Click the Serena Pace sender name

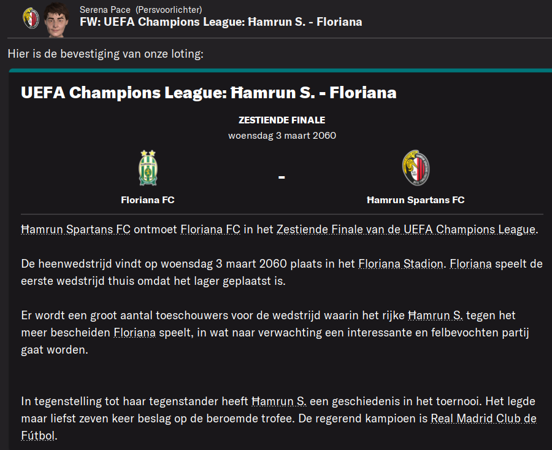pyautogui.click(x=105, y=10)
